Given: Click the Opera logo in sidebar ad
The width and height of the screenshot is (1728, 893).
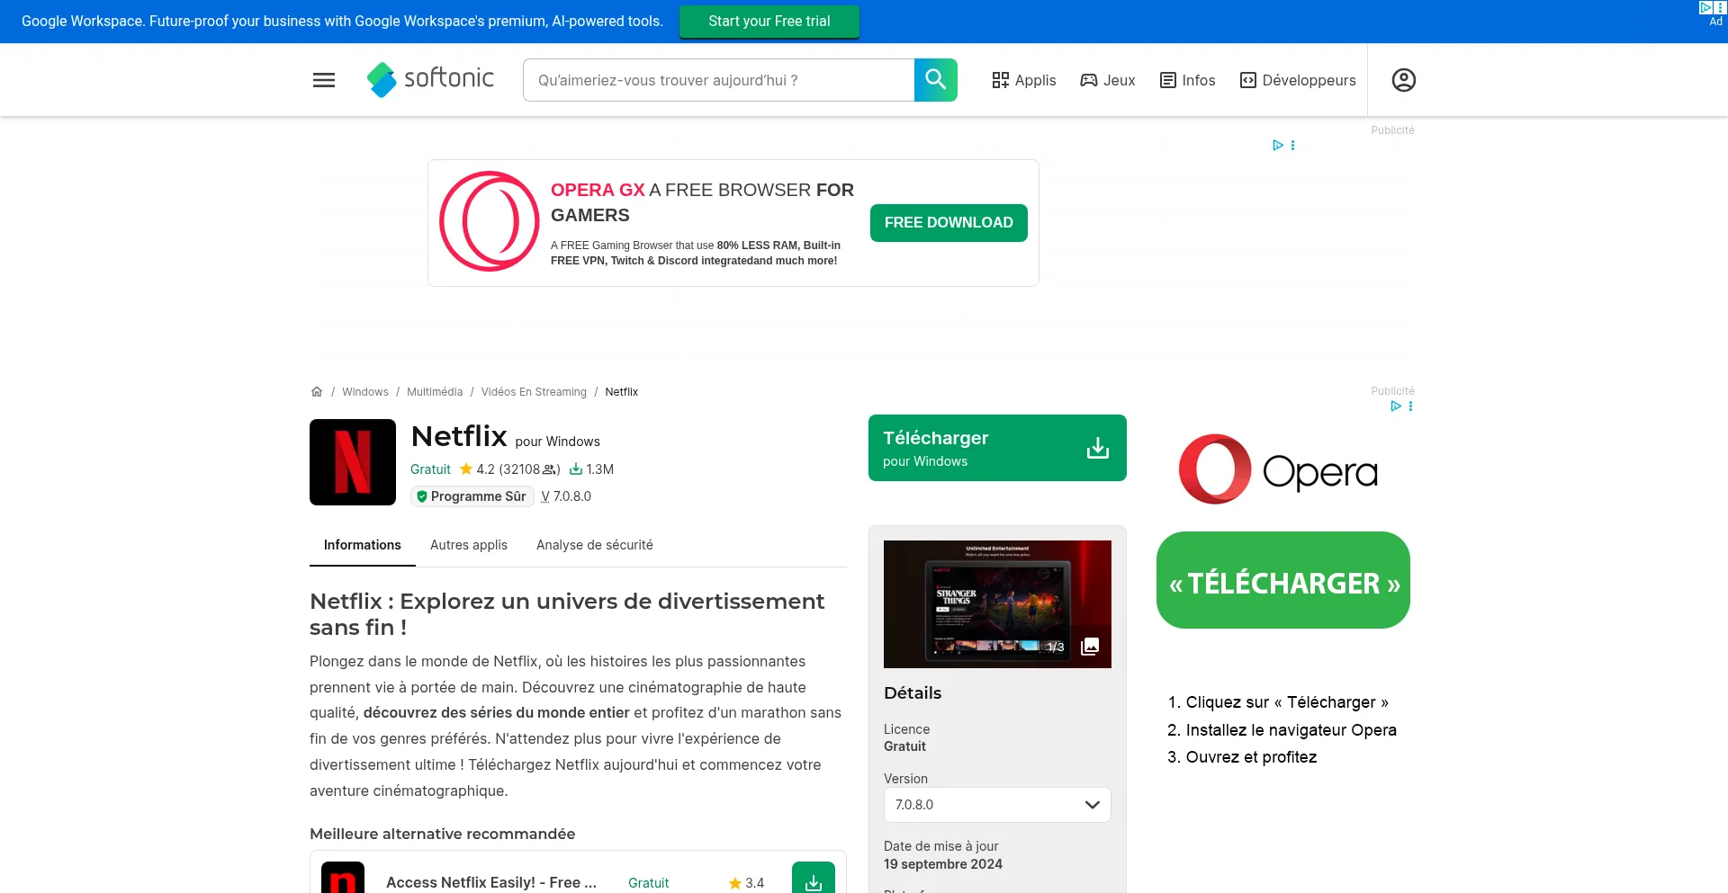Looking at the screenshot, I should pos(1279,469).
